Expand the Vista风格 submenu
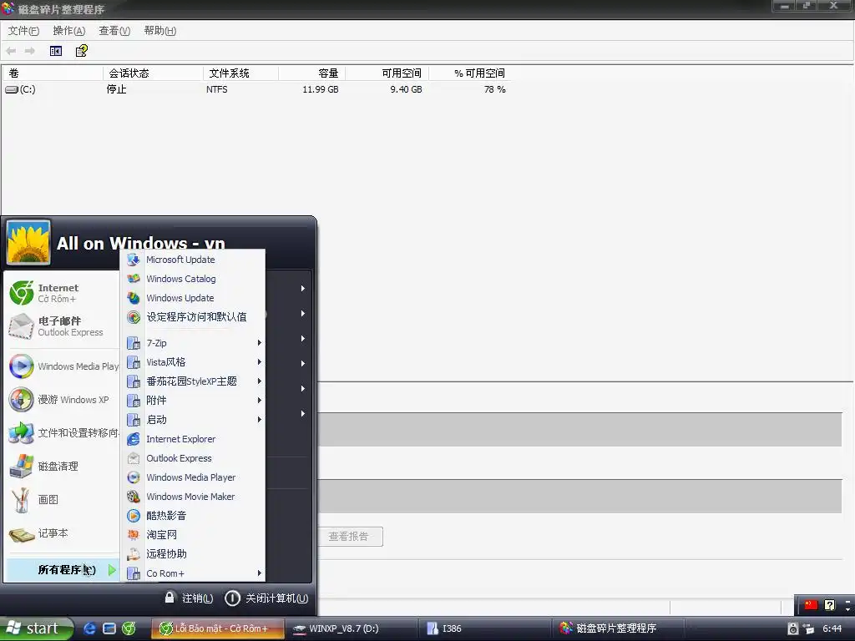Viewport: 855px width, 641px height. [193, 362]
